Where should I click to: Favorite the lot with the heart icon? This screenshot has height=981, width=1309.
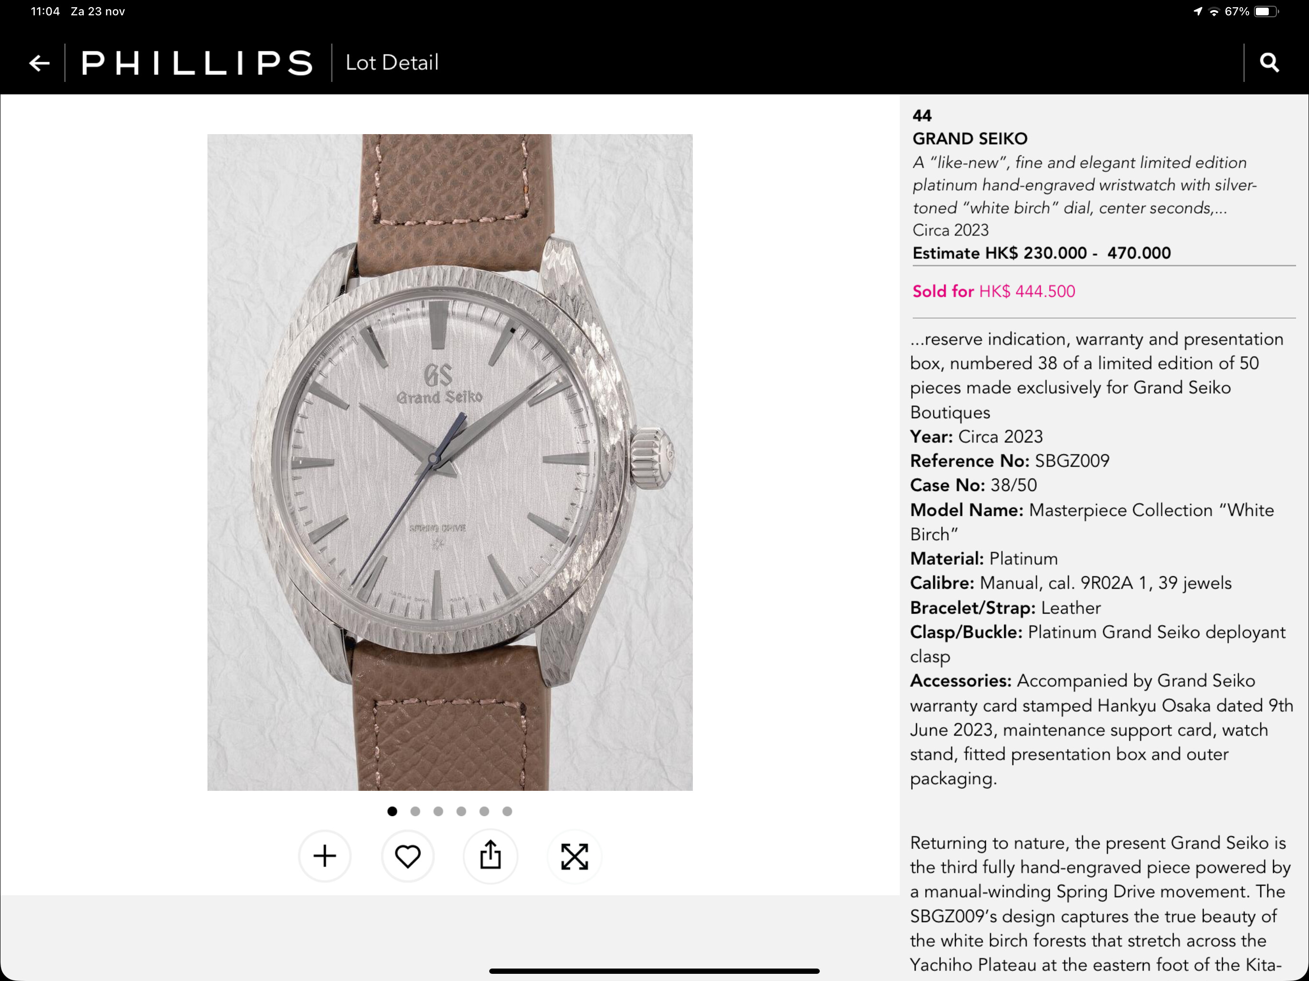tap(408, 856)
